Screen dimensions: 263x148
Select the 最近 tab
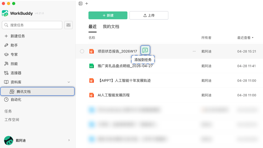[92, 27]
